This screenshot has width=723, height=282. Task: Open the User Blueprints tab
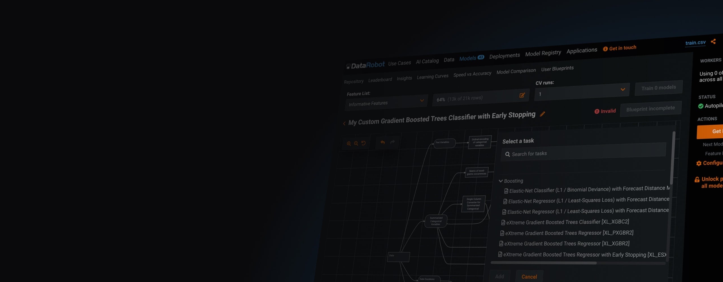pyautogui.click(x=557, y=69)
